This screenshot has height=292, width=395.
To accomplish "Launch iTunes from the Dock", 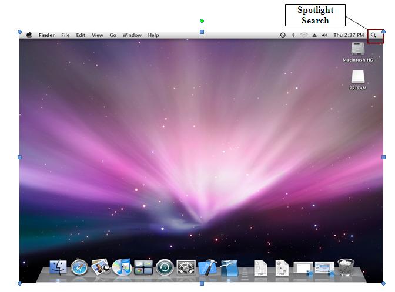I will tap(122, 267).
